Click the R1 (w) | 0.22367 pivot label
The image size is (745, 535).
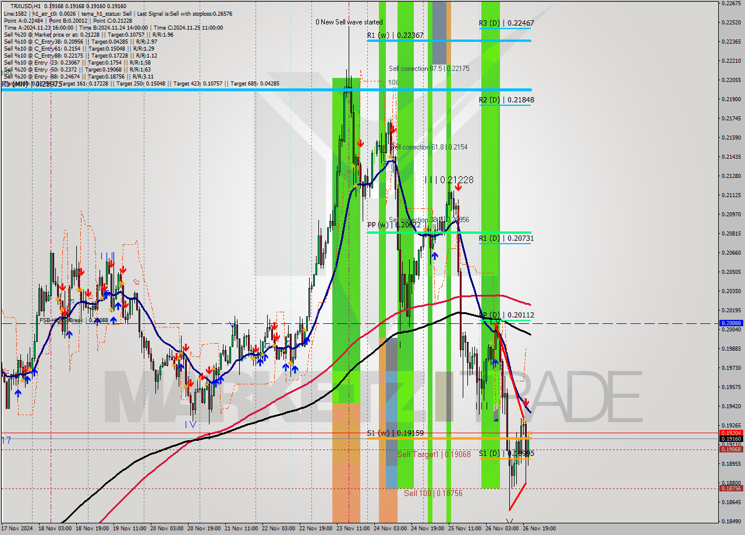point(395,35)
